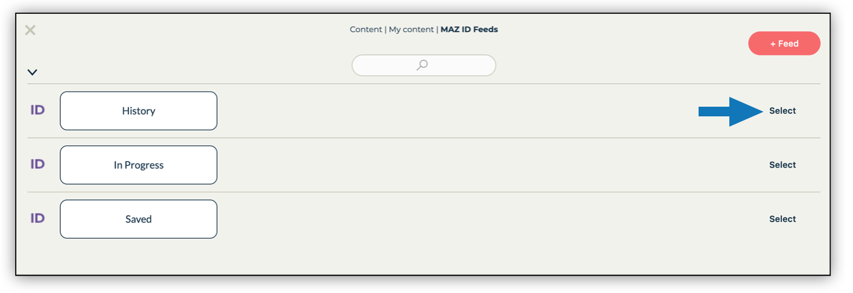Click the magnifying glass search icon
Image resolution: width=853 pixels, height=293 pixels.
pyautogui.click(x=422, y=65)
